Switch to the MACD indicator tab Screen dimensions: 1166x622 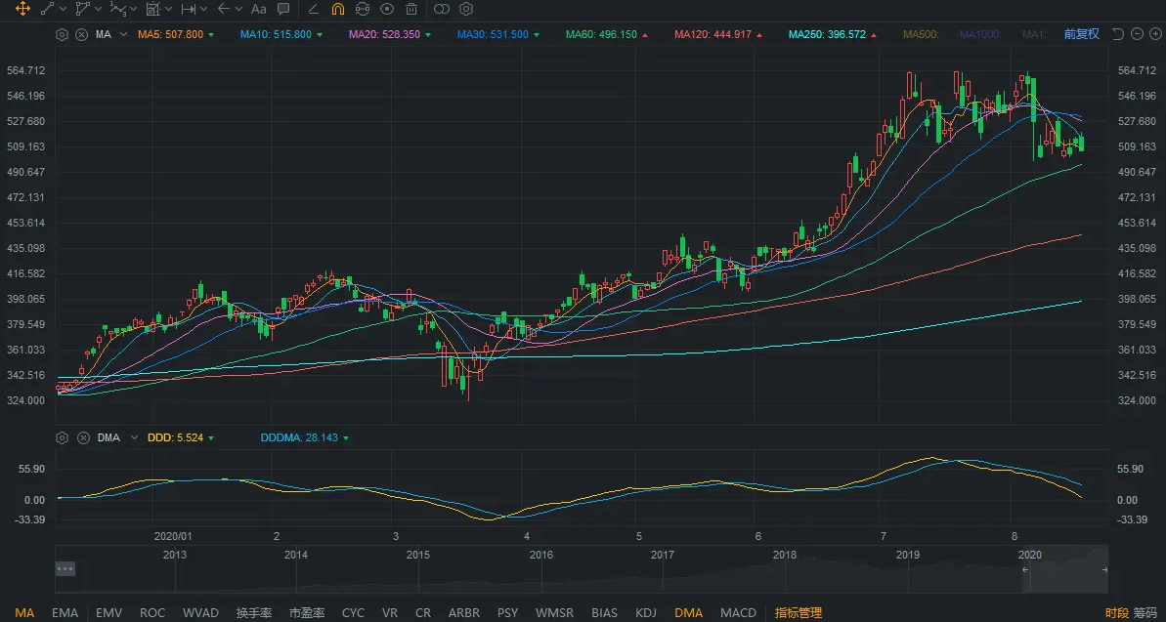tap(738, 612)
